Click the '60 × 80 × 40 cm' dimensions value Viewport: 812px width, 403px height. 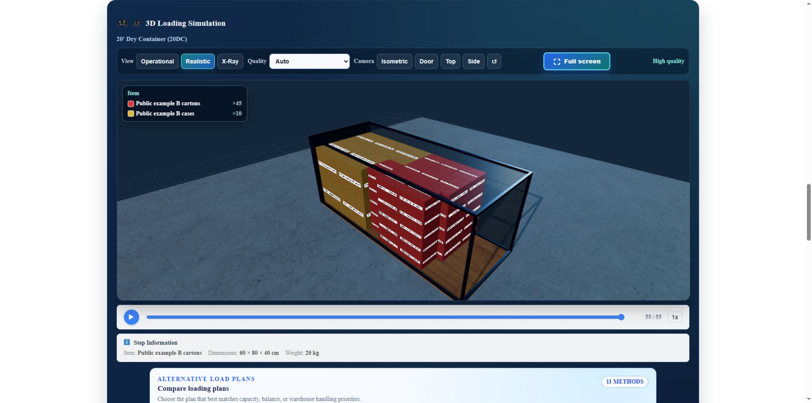pyautogui.click(x=259, y=353)
